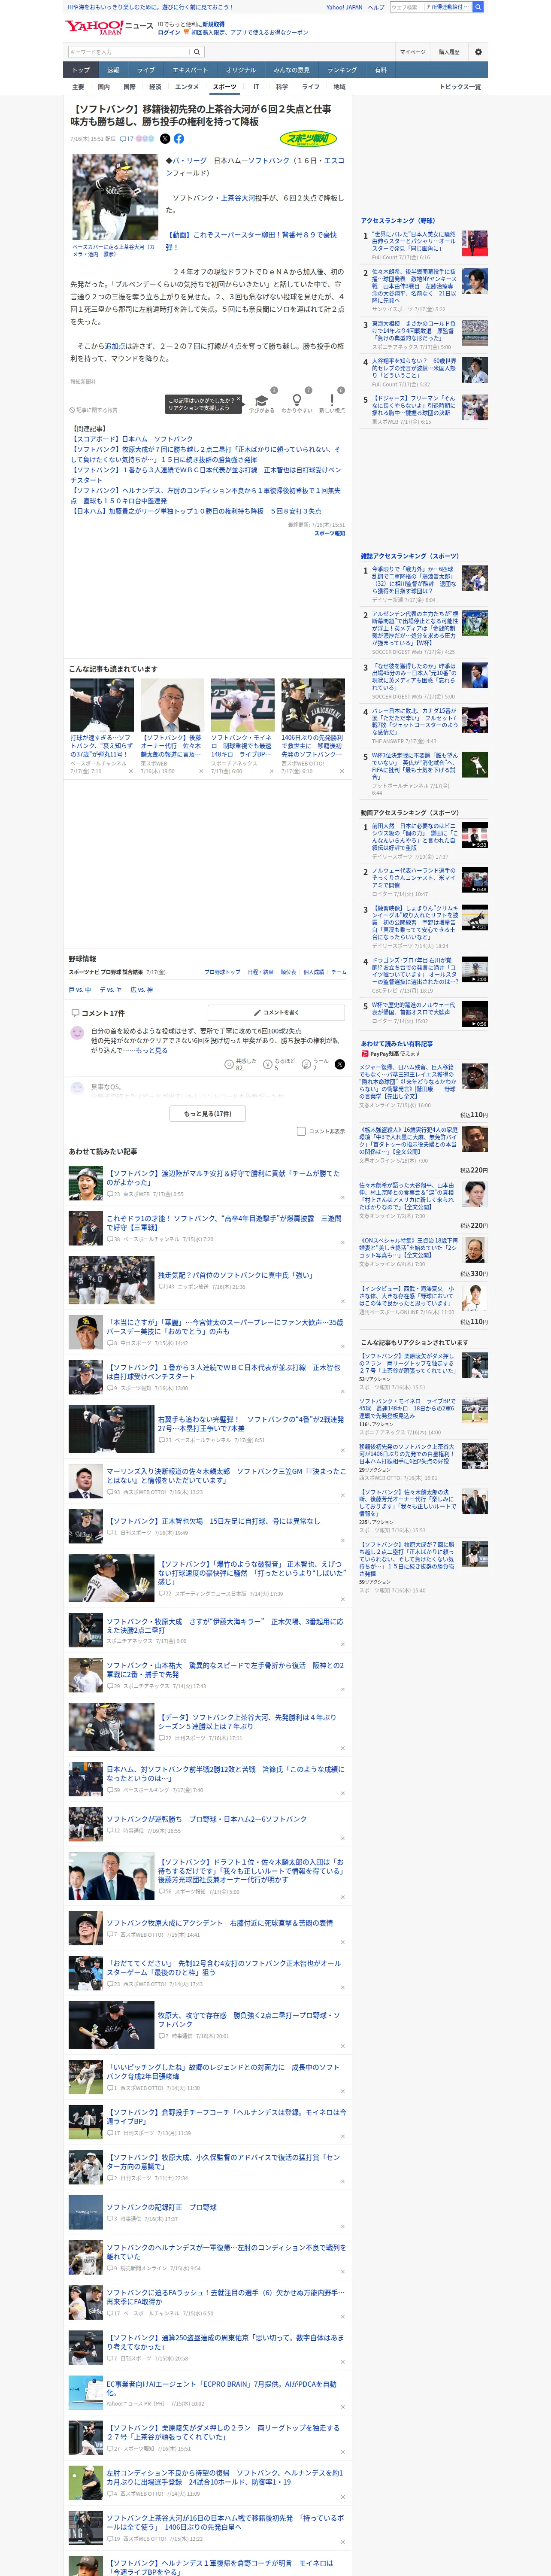Open the 速報 navigation tab
This screenshot has height=2576, width=551.
click(113, 70)
